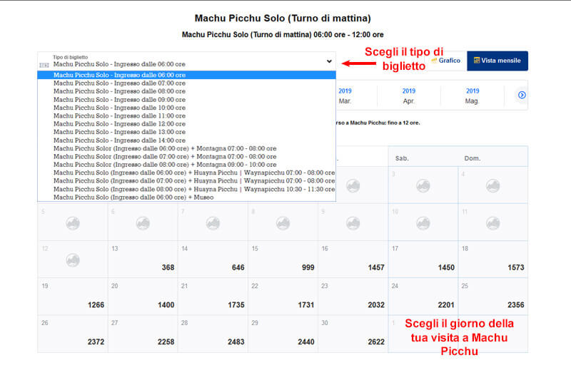This screenshot has width=571, height=380.
Task: Click the Sab. column header
Action: point(402,158)
